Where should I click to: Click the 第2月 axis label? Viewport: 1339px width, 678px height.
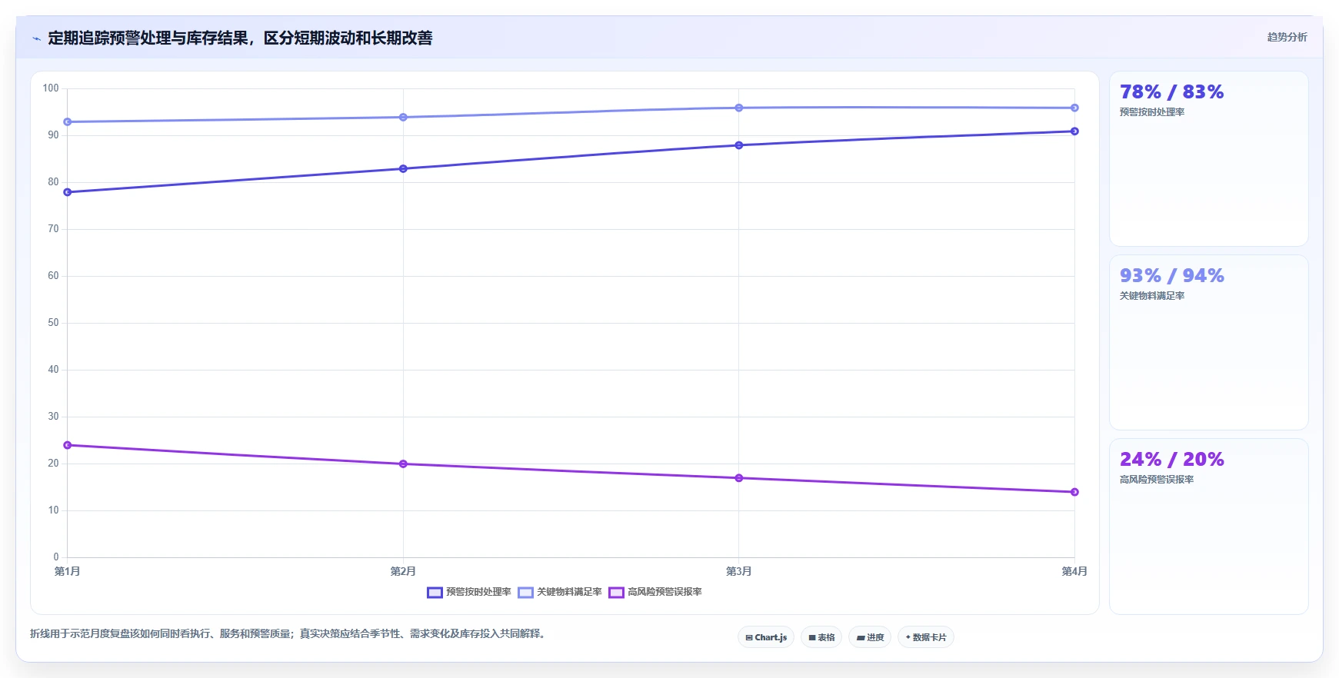coord(403,571)
